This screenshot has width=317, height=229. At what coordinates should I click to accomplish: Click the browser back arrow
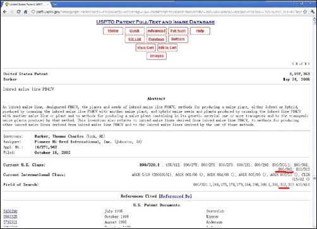[5, 12]
